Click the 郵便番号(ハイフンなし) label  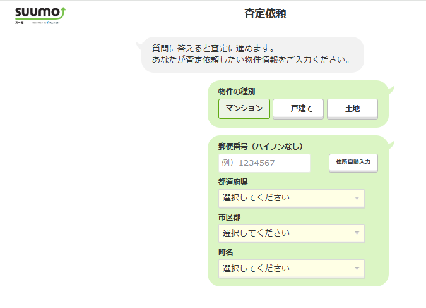(261, 146)
